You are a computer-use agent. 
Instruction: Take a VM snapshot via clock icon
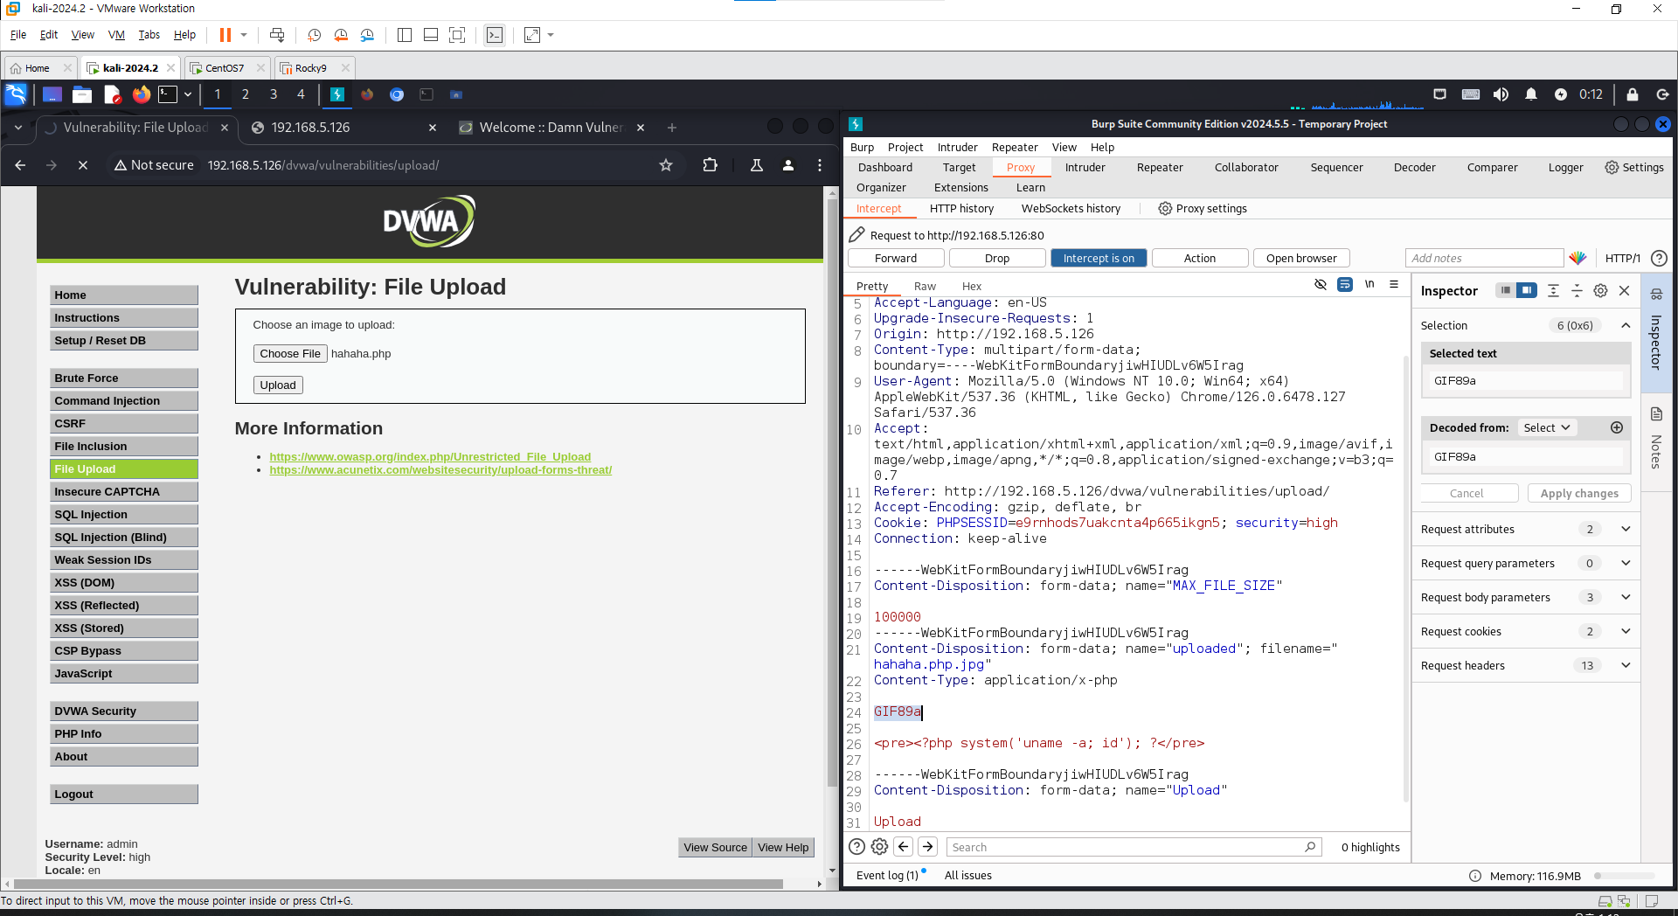coord(315,35)
